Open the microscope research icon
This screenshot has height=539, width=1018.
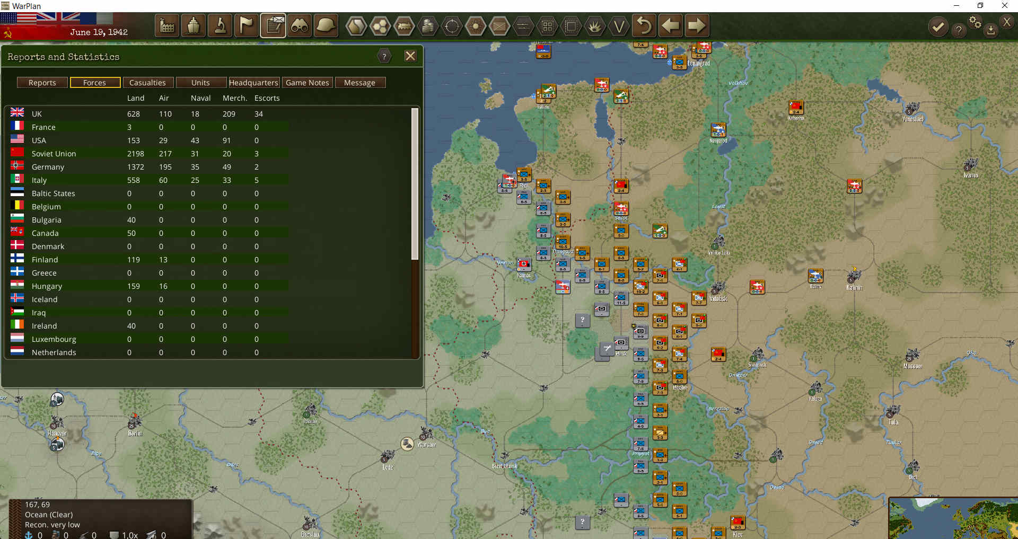tap(220, 25)
